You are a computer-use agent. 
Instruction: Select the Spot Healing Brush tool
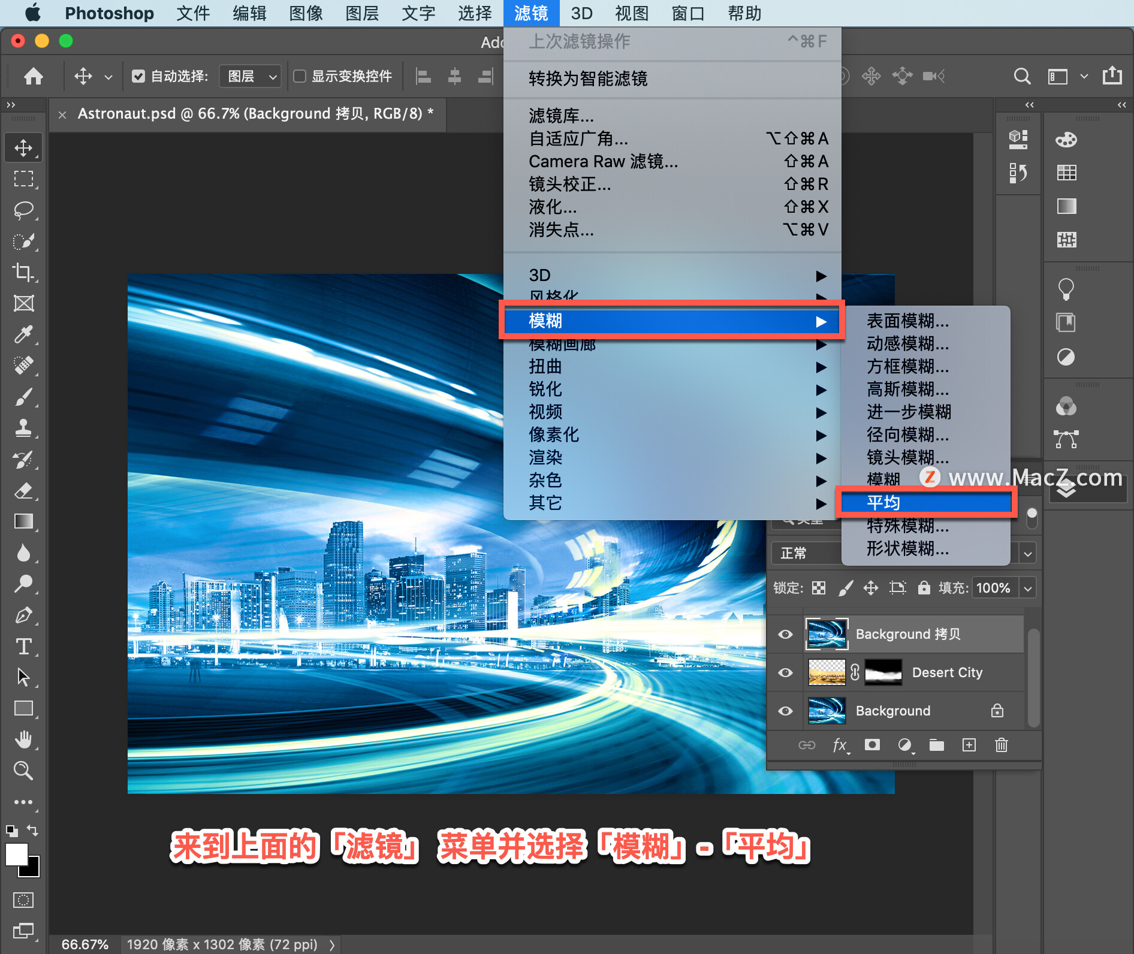(23, 366)
